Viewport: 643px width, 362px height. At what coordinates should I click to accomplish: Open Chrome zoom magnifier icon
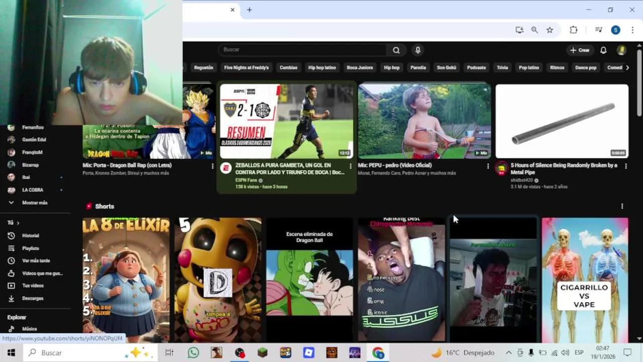tap(534, 30)
